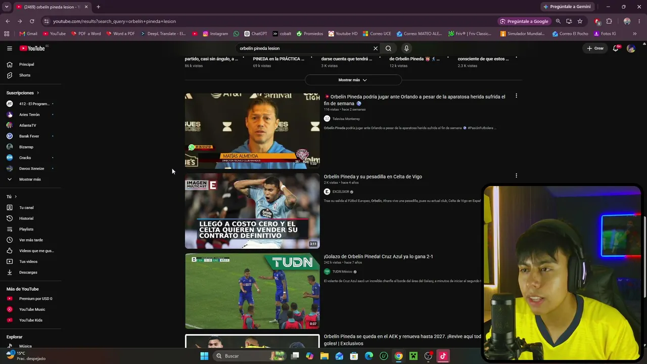This screenshot has height=364, width=647.
Task: Open the title 'Orbelín Pineda y su pesadilla en Celta de Vigo'
Action: tap(373, 177)
